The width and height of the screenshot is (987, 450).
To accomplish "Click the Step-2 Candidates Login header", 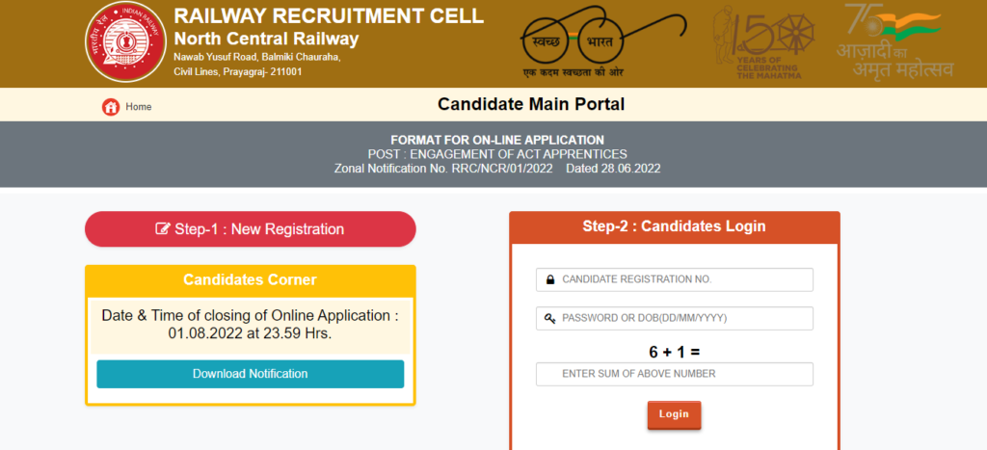I will (x=674, y=226).
